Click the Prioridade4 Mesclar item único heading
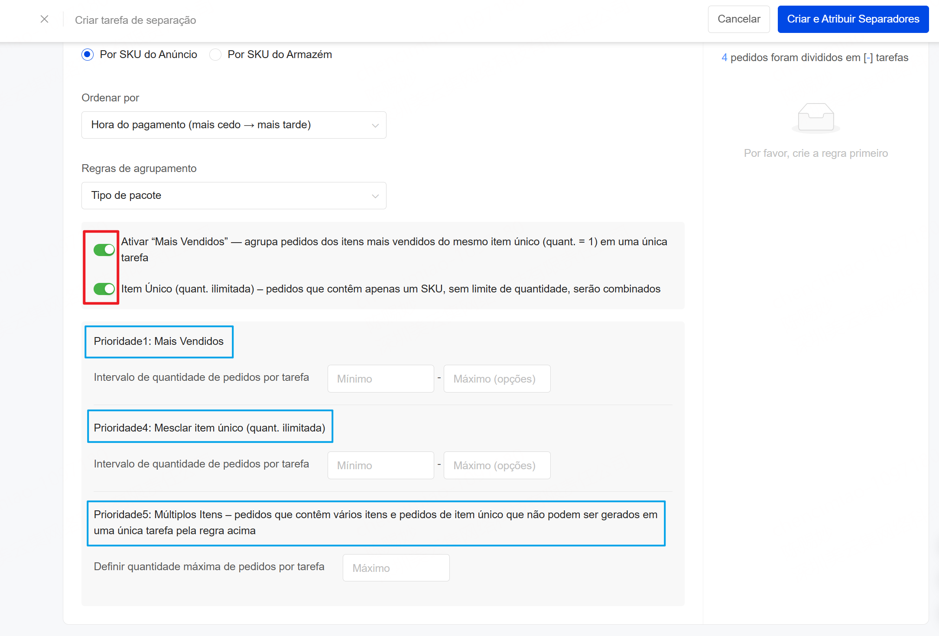The image size is (939, 636). click(x=209, y=428)
